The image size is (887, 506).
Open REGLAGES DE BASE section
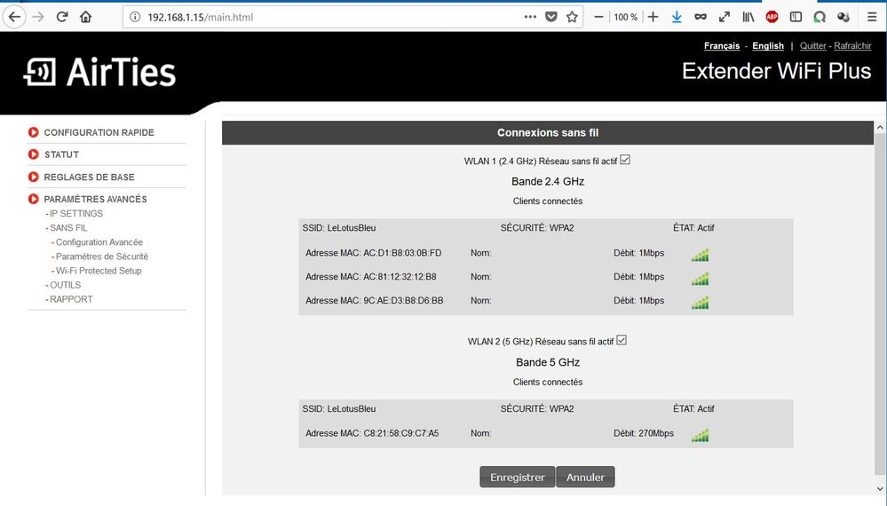coord(90,177)
